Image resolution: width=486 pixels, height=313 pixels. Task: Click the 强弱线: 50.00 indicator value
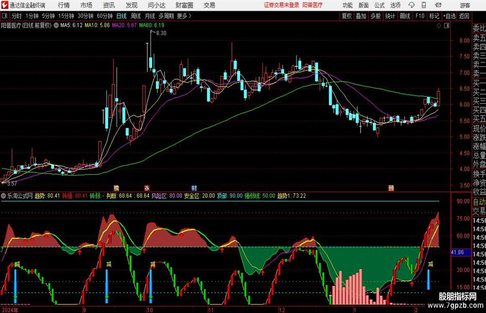pos(260,196)
